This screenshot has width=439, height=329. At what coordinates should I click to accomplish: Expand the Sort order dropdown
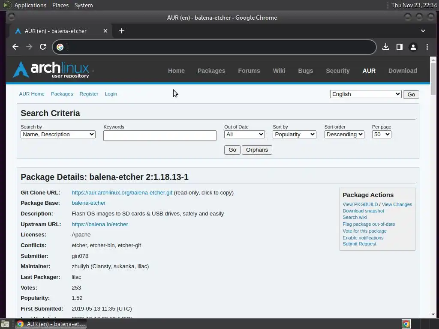coord(344,134)
